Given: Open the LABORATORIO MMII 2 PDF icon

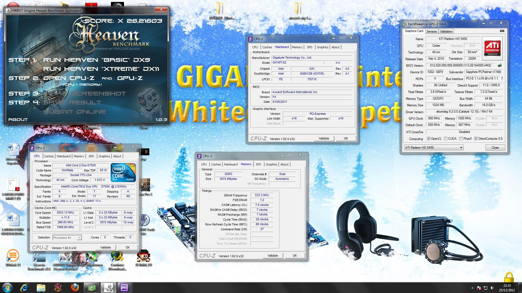Looking at the screenshot, I should tap(13, 189).
